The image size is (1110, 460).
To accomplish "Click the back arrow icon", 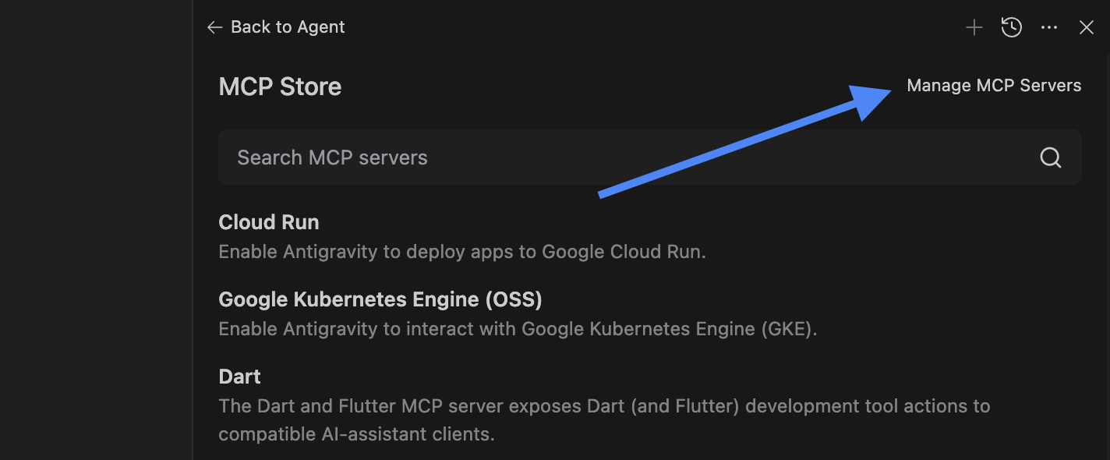I will coord(214,27).
